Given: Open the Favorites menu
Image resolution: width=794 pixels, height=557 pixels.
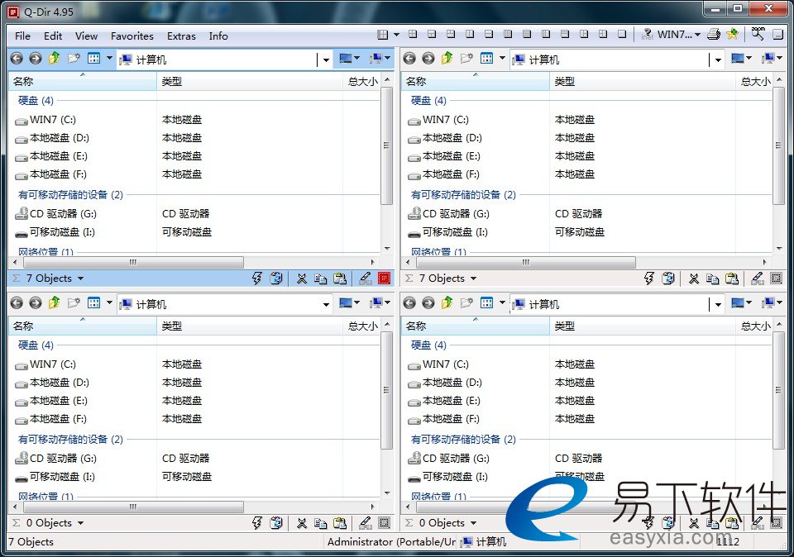Looking at the screenshot, I should click(x=132, y=36).
